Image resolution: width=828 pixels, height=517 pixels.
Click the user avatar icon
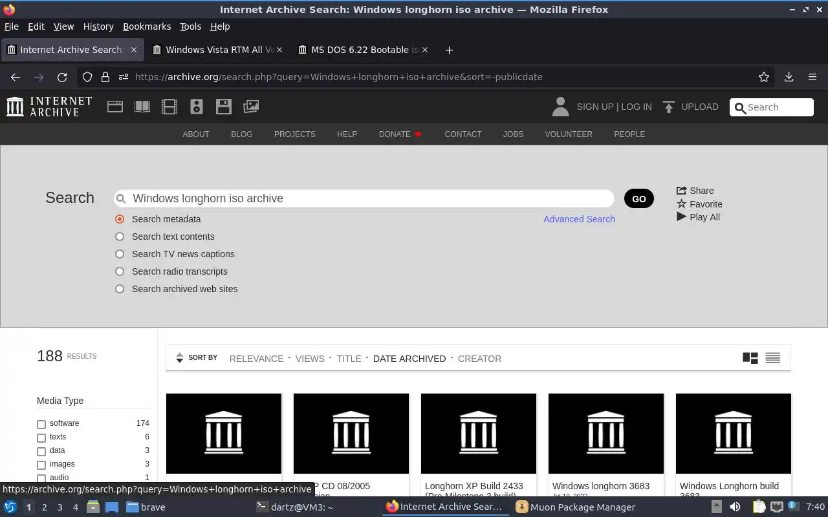(x=560, y=107)
